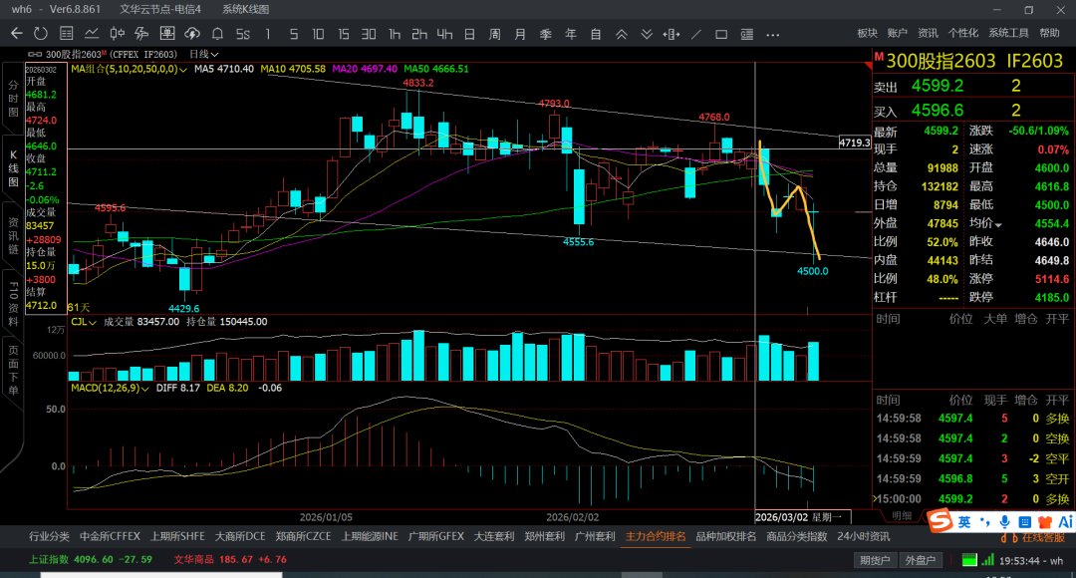The width and height of the screenshot is (1076, 578).
Task: Click the 期货户 button
Action: (875, 560)
